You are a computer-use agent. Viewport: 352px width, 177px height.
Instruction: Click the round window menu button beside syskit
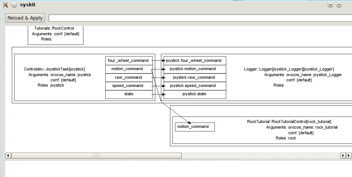tap(14, 5)
